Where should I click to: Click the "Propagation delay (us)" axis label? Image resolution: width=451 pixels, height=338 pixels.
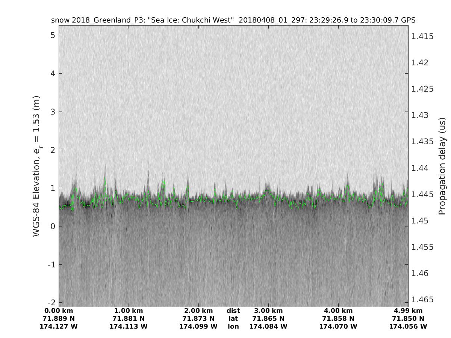coord(442,166)
